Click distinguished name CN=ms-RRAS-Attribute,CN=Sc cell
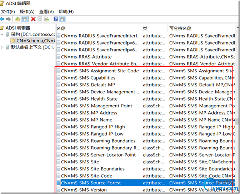 point(202,57)
